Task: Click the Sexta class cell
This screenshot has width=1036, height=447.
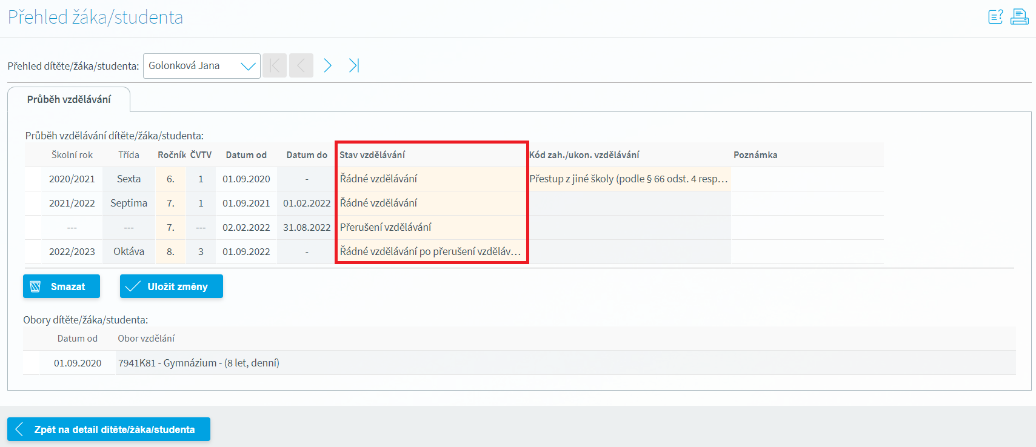Action: pyautogui.click(x=129, y=179)
